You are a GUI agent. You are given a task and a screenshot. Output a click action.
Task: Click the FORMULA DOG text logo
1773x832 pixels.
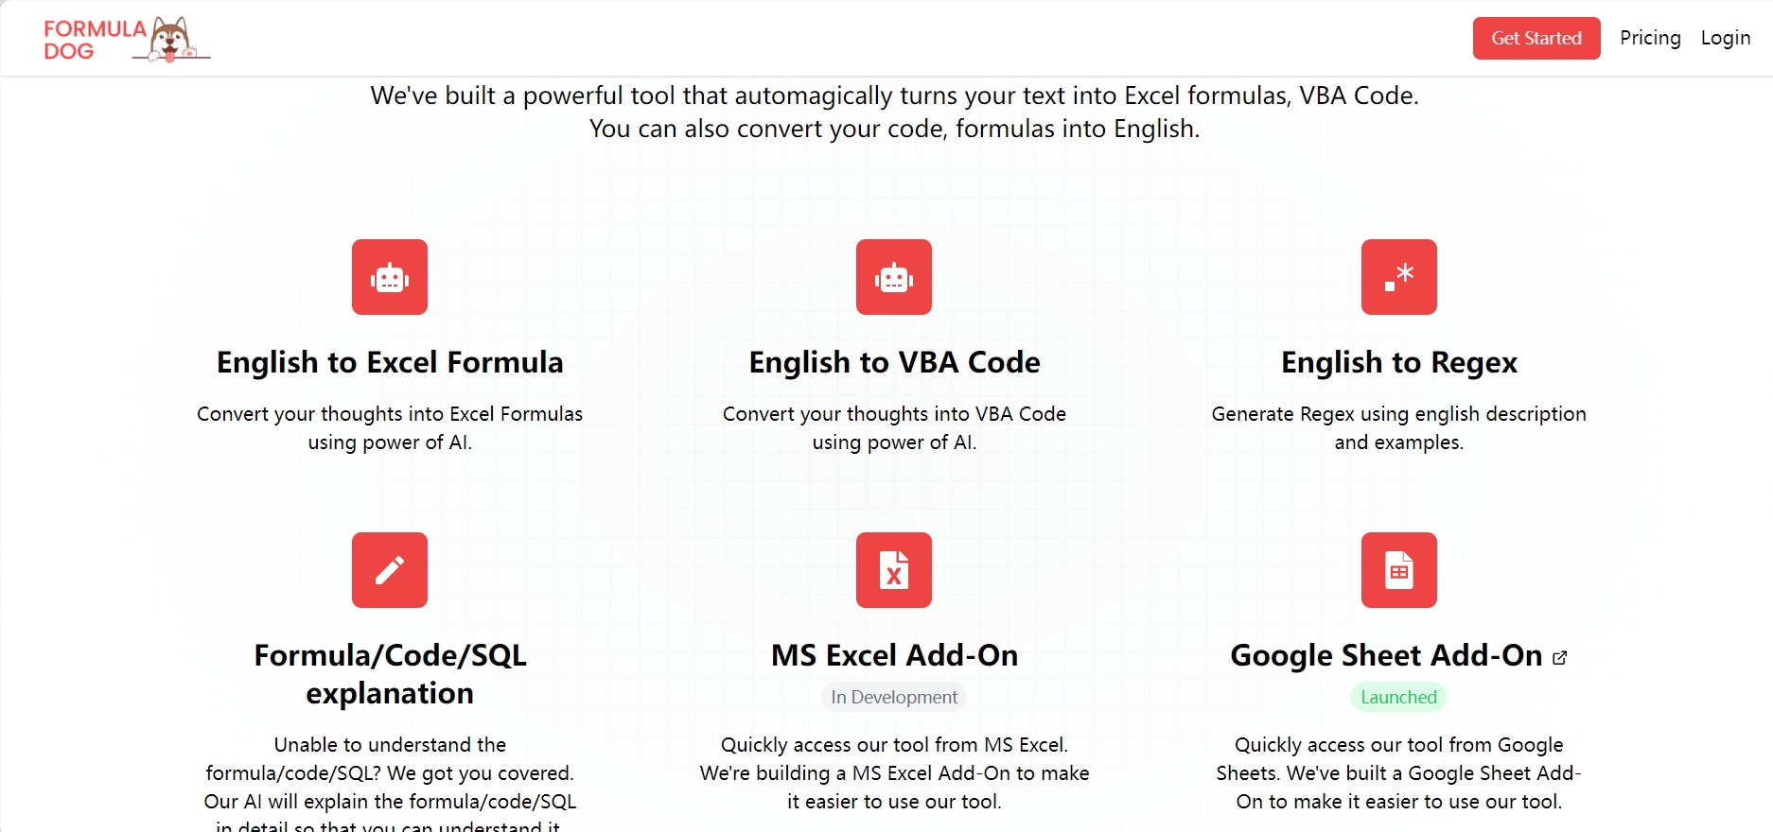coord(95,40)
